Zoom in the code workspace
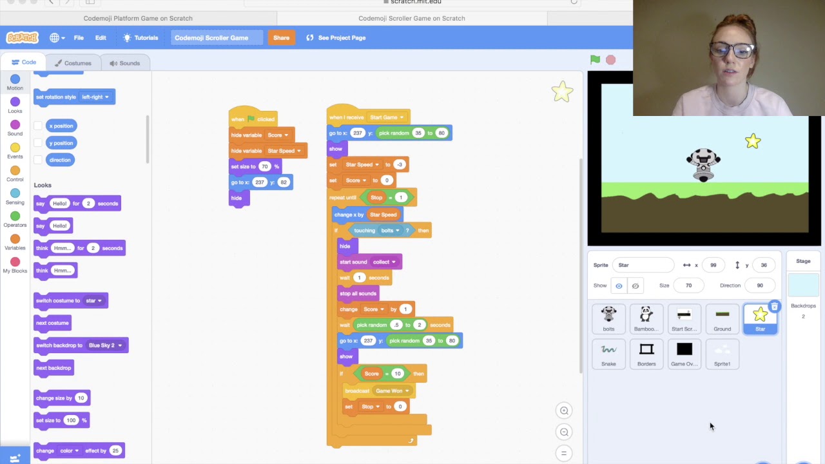825x464 pixels. 564,411
